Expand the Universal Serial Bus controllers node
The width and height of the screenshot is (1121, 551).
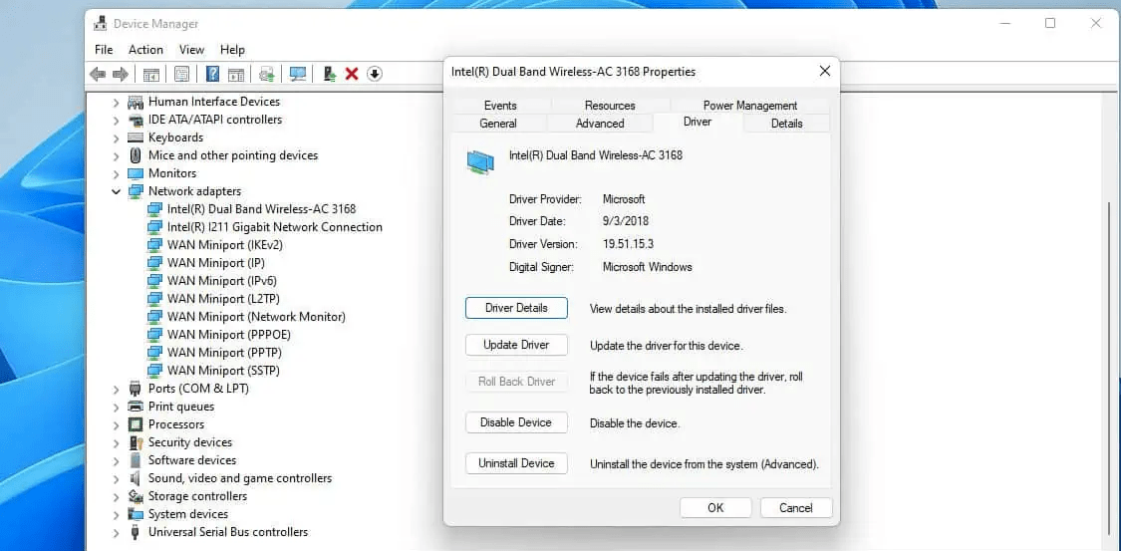point(117,532)
